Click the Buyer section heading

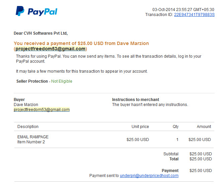[19, 99]
